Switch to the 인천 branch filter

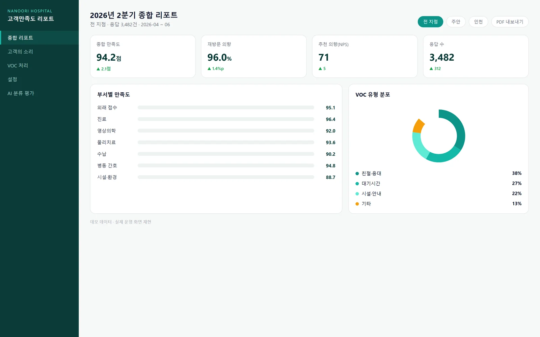tap(478, 22)
